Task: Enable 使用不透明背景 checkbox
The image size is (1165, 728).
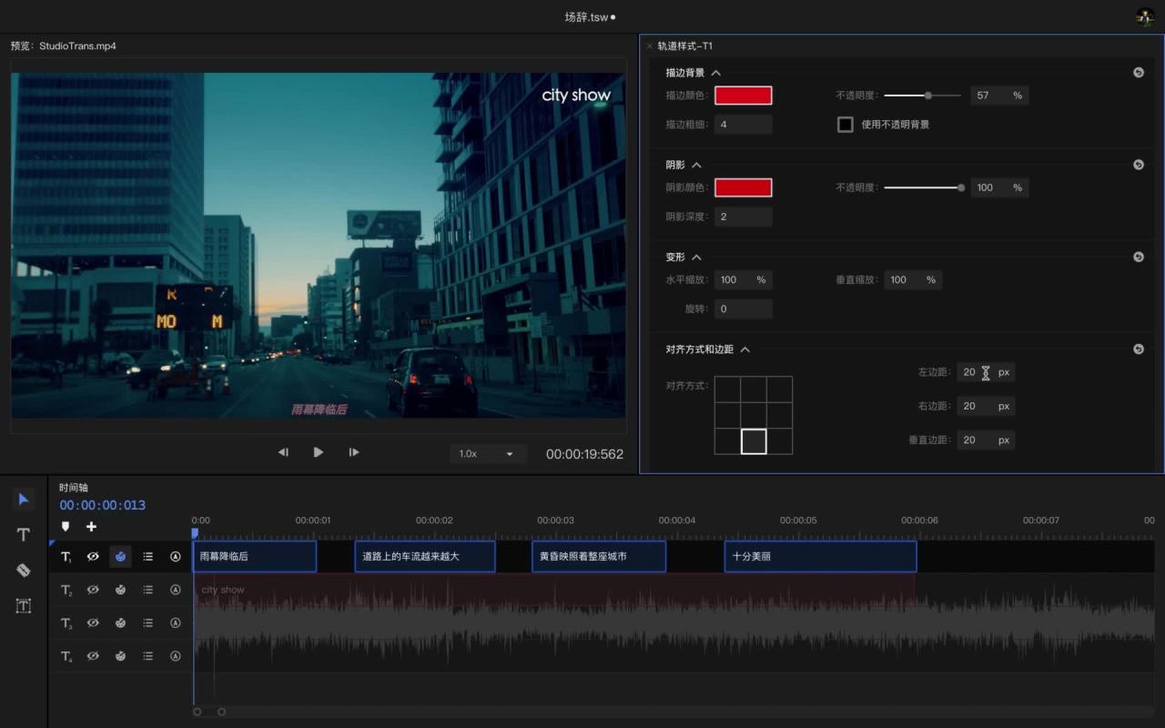Action: [845, 125]
